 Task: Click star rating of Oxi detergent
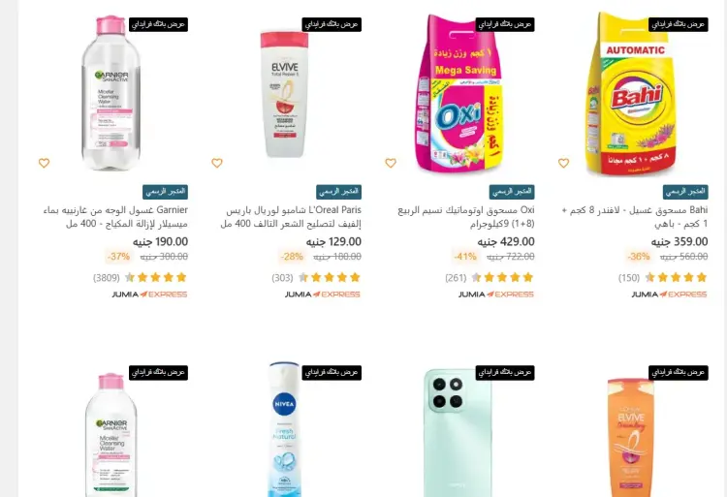click(x=502, y=277)
